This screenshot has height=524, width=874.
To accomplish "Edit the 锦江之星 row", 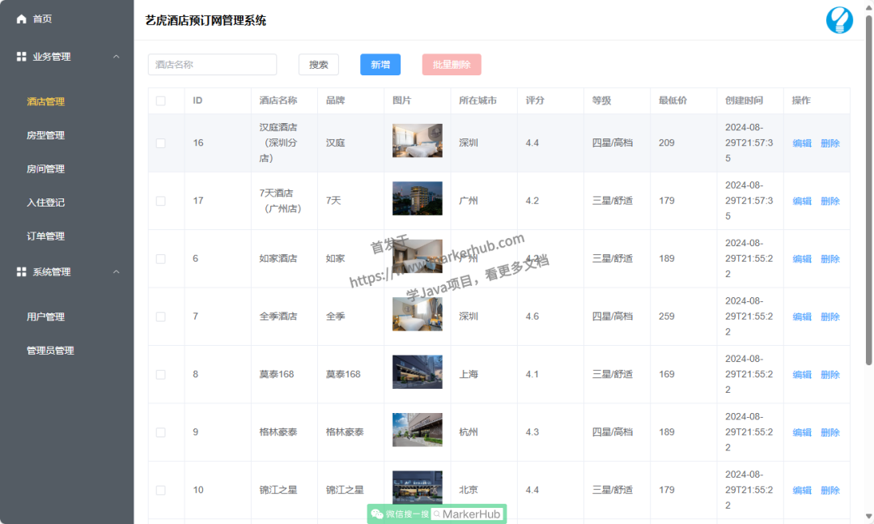I will (x=801, y=490).
